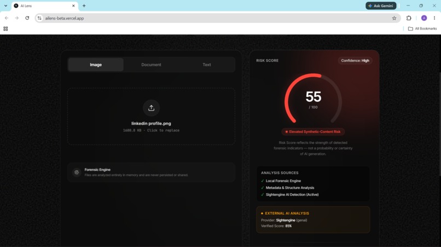The height and width of the screenshot is (247, 441).
Task: Click the Verified Score: 85% line
Action: coord(276,226)
